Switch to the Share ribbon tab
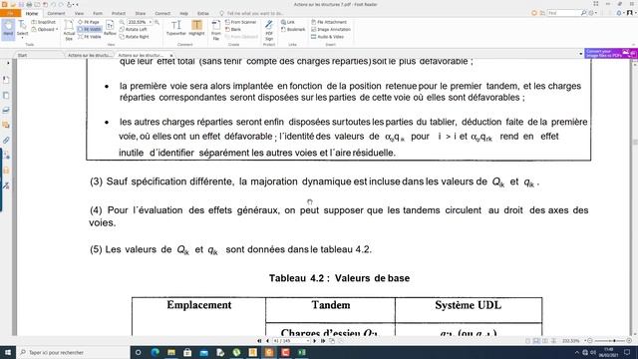This screenshot has width=638, height=359. pos(141,13)
